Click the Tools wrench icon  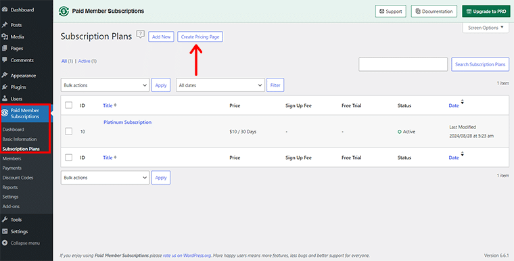coord(5,220)
